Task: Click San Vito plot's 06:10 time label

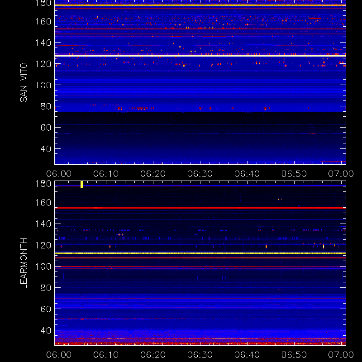Action: [106, 174]
